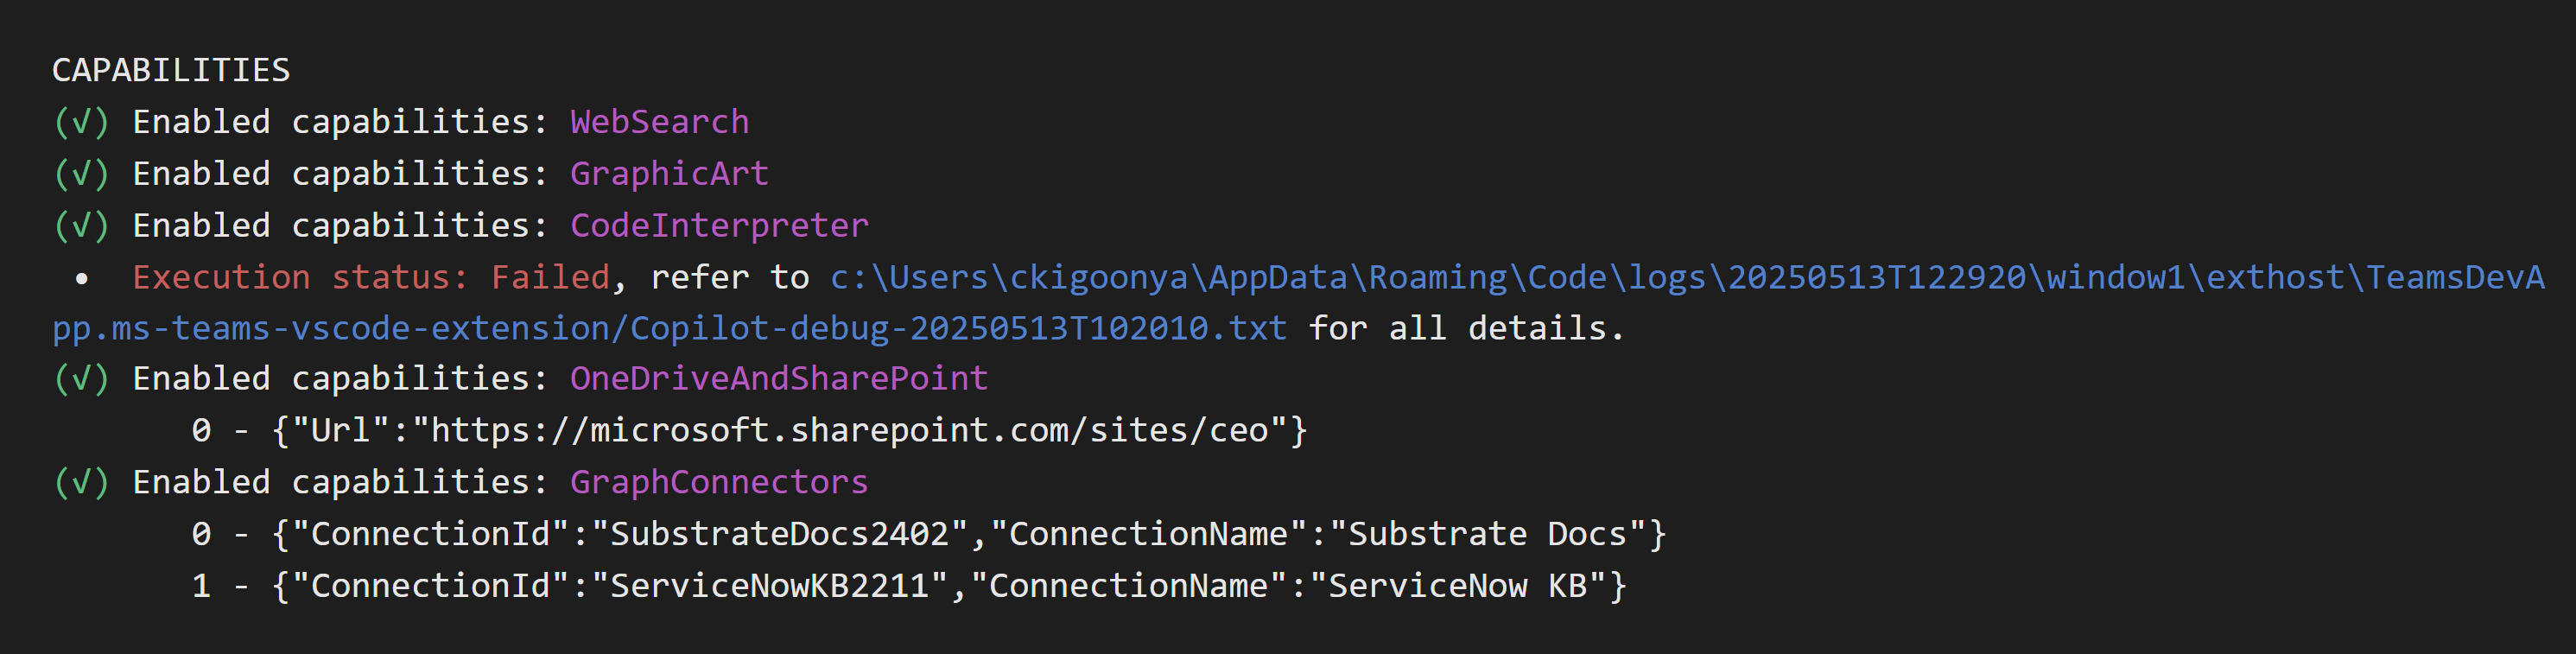This screenshot has width=2576, height=654.
Task: Click the checkmark beside WebSearch capability
Action: [x=82, y=122]
